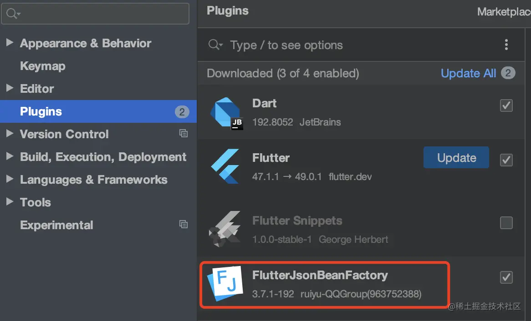The width and height of the screenshot is (531, 321).
Task: Open Languages & Frameworks settings item
Action: click(94, 180)
